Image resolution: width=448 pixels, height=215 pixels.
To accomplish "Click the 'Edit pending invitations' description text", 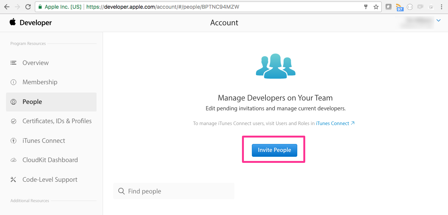I will pyautogui.click(x=275, y=109).
